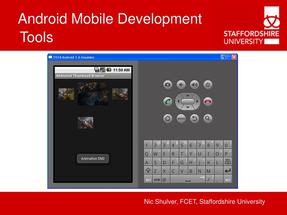287x215 pixels.
Task: Select the large center thumbnail image
Action: 93,94
